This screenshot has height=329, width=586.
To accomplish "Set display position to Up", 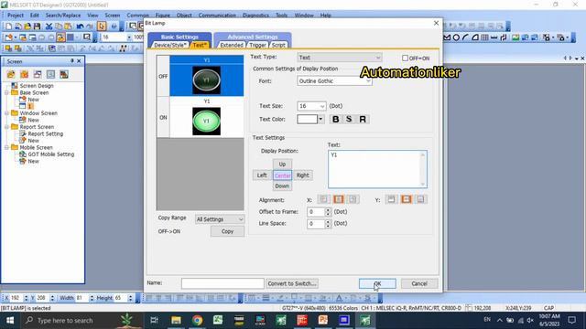I will coord(282,164).
